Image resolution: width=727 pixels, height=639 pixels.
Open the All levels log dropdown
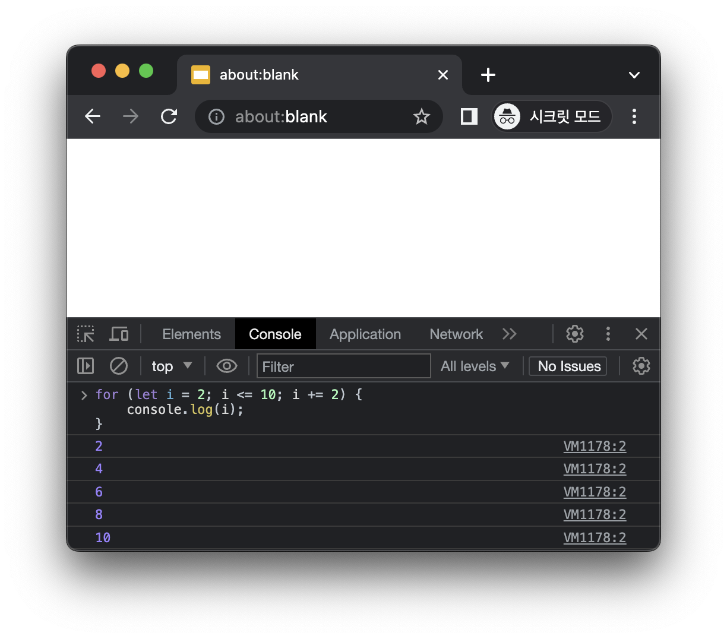475,366
